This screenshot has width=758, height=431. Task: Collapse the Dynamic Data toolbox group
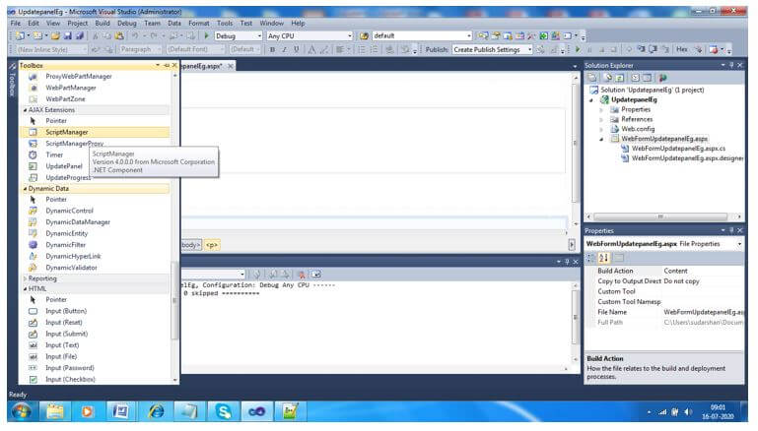(26, 189)
